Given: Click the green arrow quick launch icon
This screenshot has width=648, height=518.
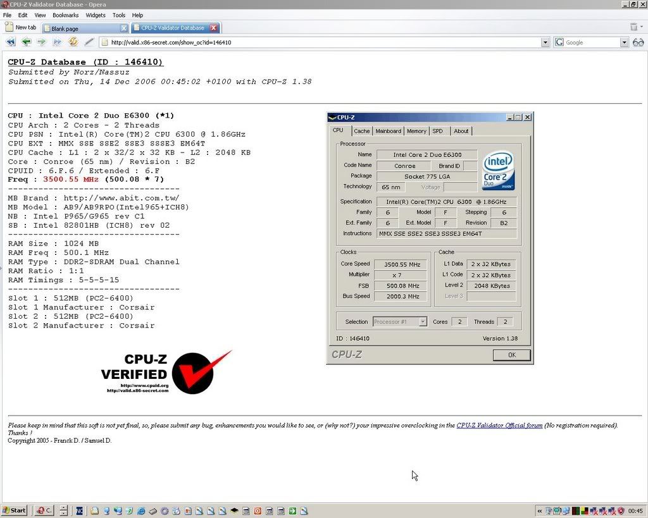Looking at the screenshot, I should click(292, 511).
